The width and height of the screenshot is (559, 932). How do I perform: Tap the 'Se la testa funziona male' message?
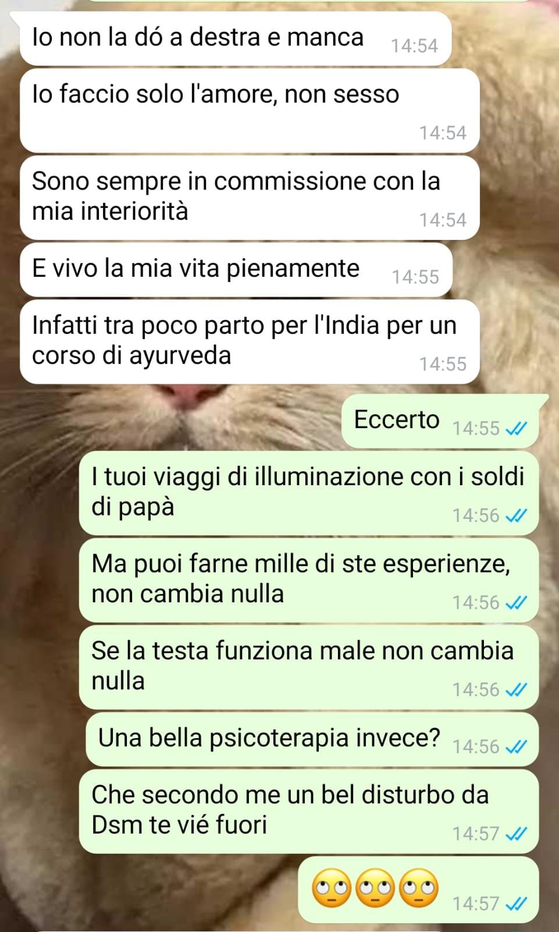308,667
